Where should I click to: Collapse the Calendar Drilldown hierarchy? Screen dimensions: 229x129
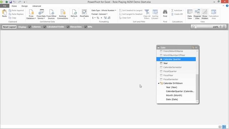pyautogui.click(x=159, y=83)
